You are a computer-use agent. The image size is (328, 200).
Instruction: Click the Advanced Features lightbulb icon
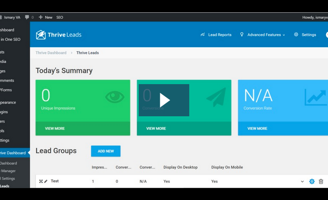tap(242, 35)
